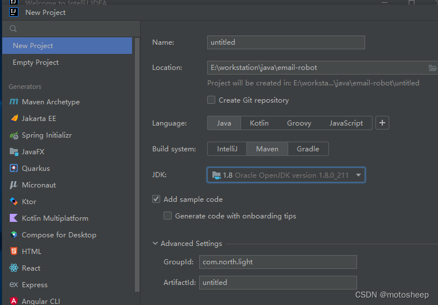
Task: Click the search magnifier icon
Action: point(13,29)
